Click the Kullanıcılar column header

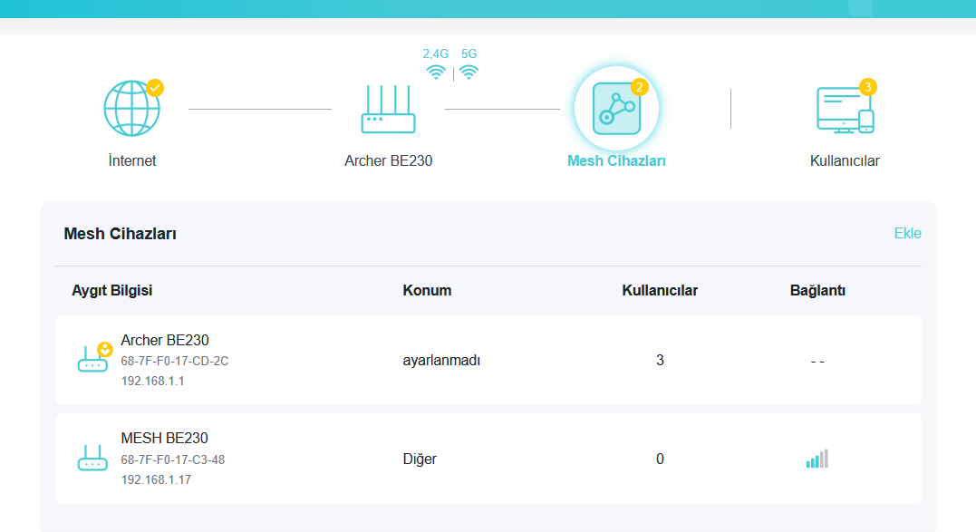(660, 291)
